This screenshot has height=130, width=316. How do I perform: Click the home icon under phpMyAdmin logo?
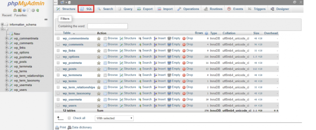coord(15,10)
